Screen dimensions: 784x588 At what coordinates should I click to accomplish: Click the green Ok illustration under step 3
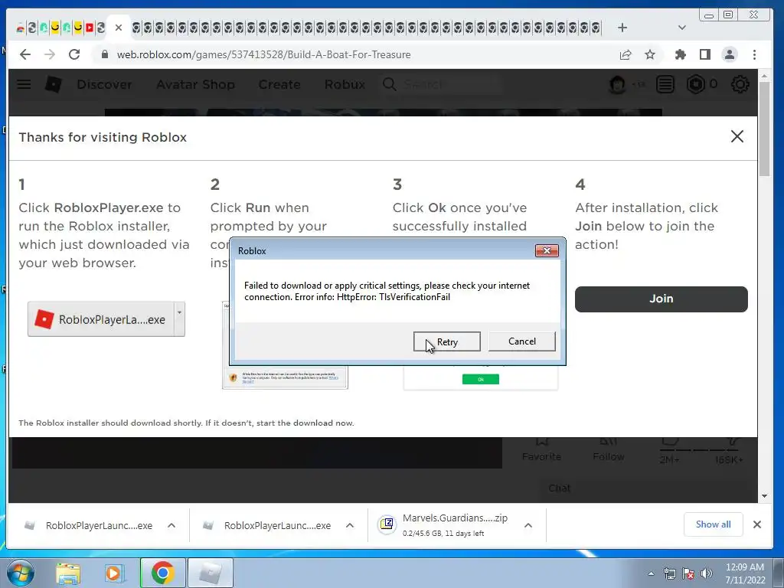[x=481, y=380]
